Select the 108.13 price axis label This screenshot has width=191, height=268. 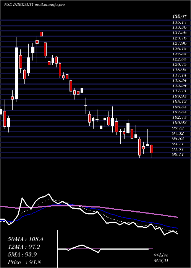[x=179, y=102]
